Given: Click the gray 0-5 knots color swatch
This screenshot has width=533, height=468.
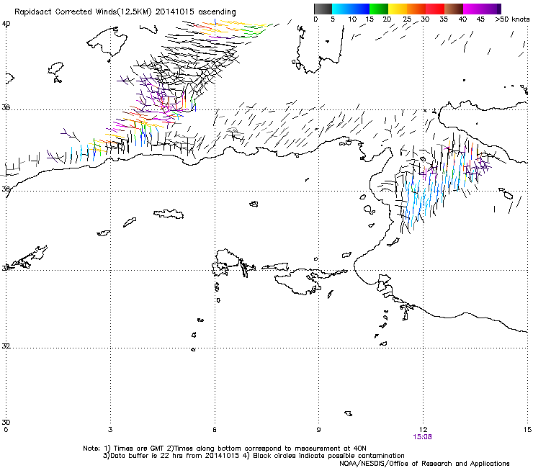Looking at the screenshot, I should point(323,9).
